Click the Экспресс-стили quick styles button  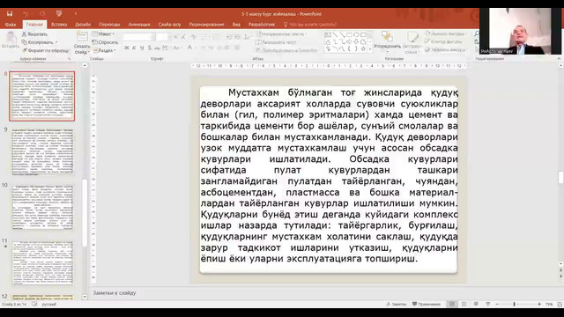(412, 42)
